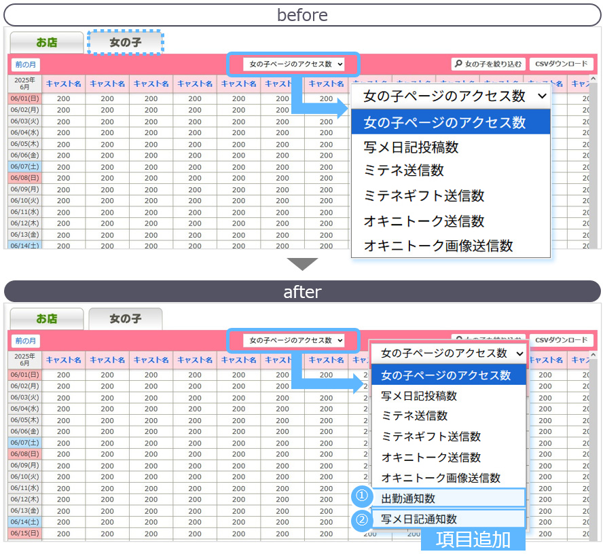605x556 pixels.
Task: Select 写メ日記投稿数 in the before dropdown list
Action: [x=411, y=147]
